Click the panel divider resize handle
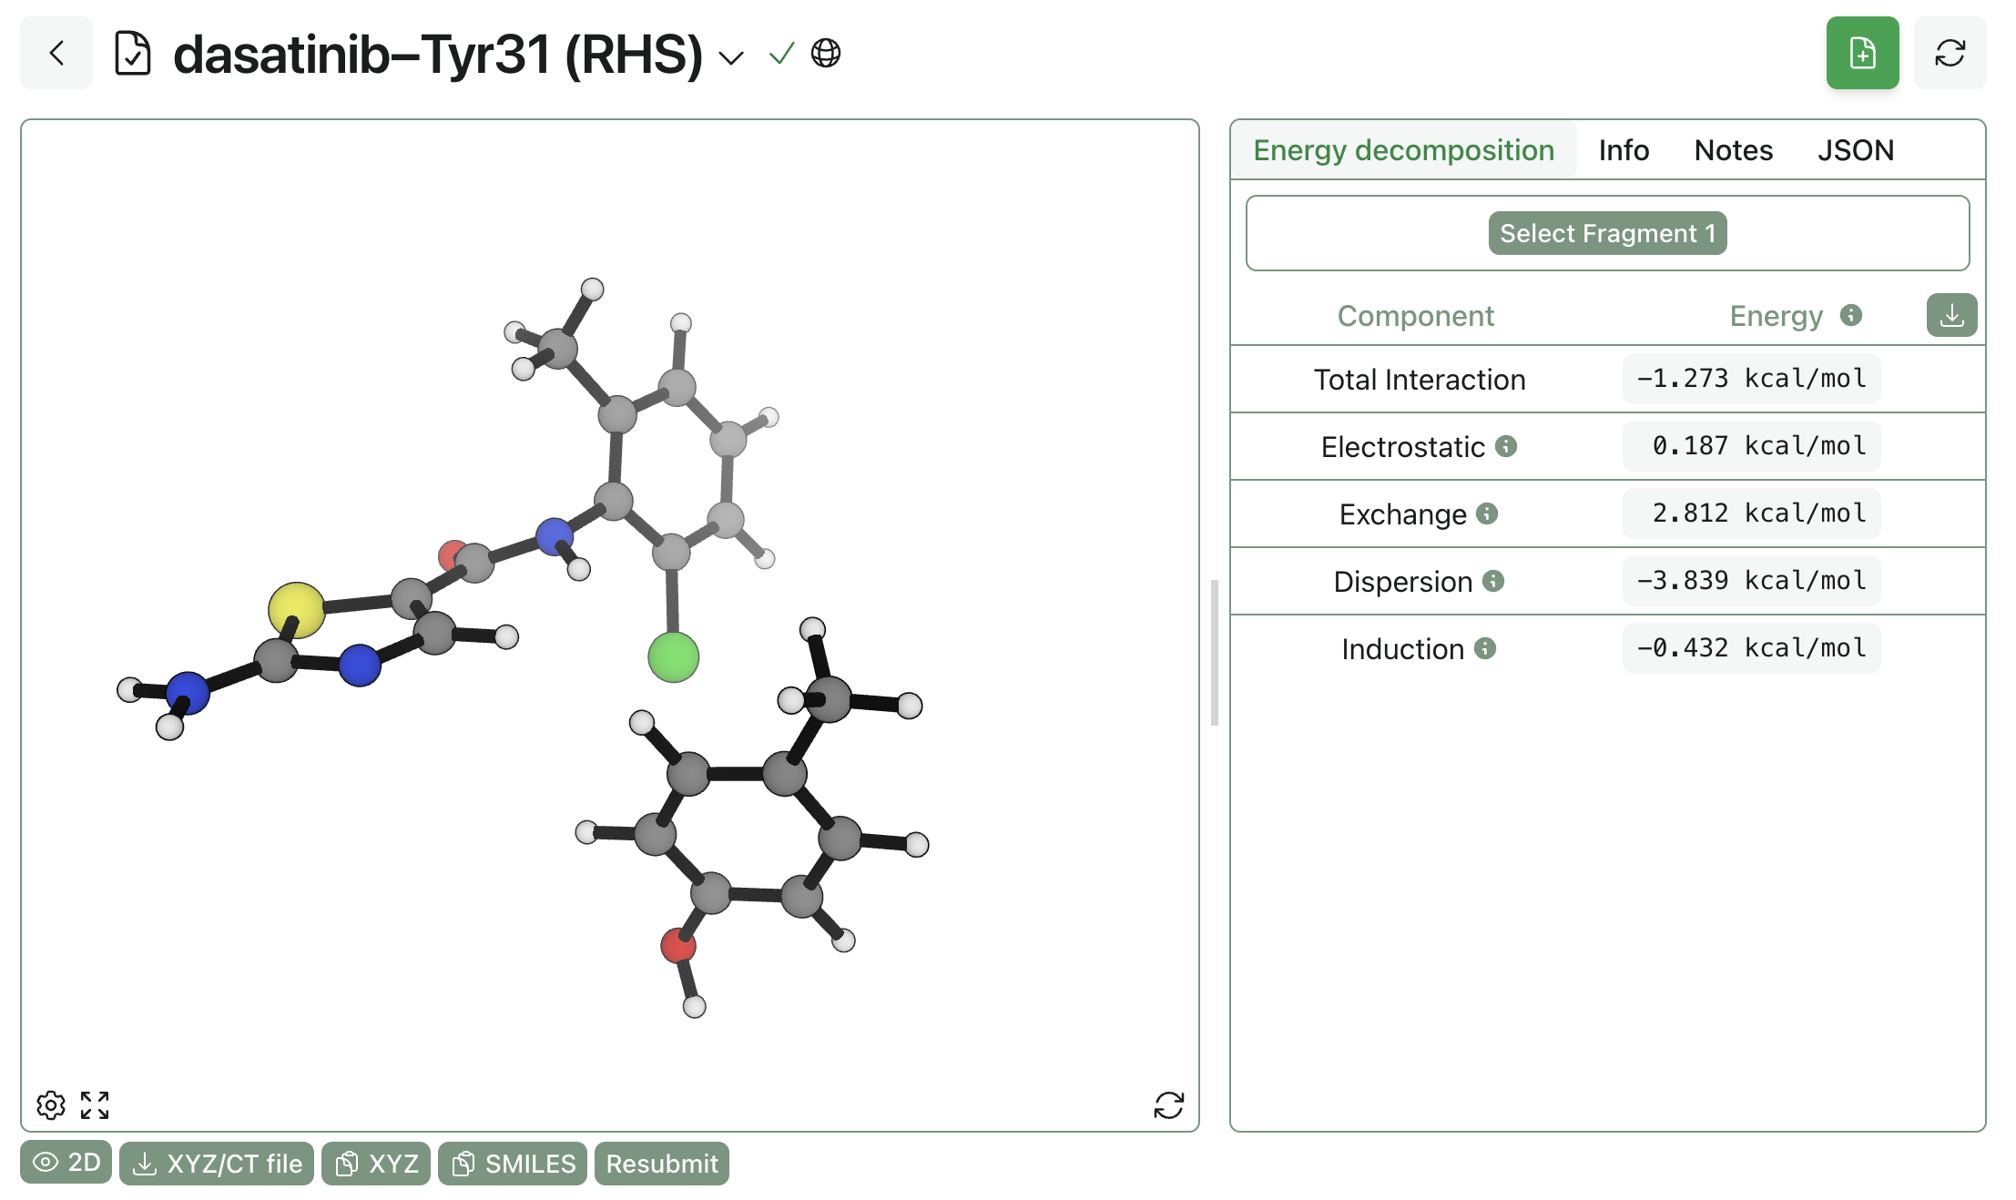 coord(1215,652)
